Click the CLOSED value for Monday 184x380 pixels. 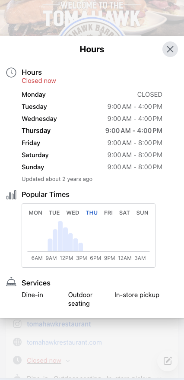(x=150, y=95)
